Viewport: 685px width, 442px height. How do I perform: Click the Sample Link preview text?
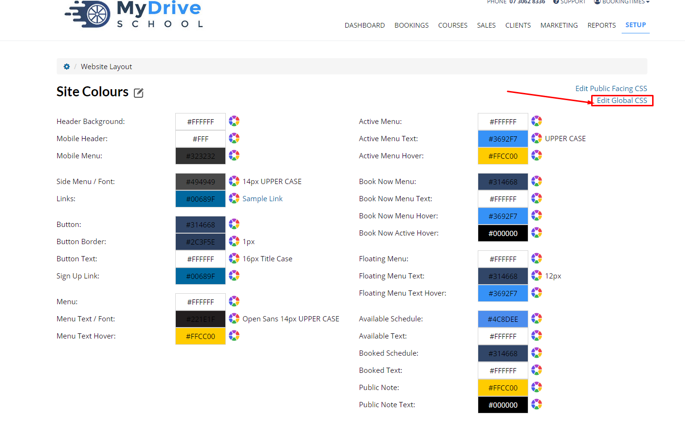262,198
